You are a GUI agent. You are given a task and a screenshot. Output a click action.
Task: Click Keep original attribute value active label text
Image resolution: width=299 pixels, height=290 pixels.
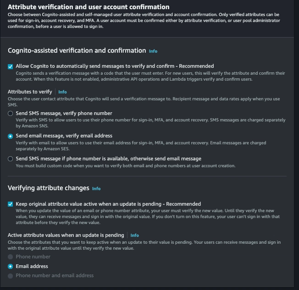click(x=108, y=204)
